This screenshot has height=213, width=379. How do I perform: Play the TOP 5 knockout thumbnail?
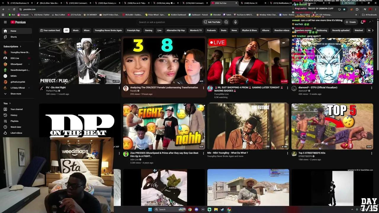(x=332, y=126)
